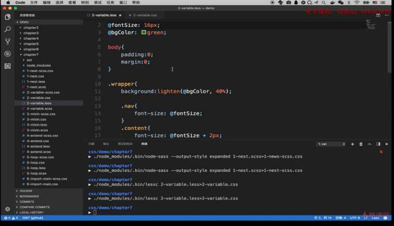Open the 帮助 (Help) menu

click(136, 3)
